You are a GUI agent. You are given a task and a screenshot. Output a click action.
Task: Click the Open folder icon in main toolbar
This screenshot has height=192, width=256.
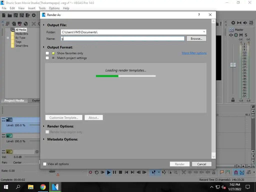pyautogui.click(x=10, y=15)
